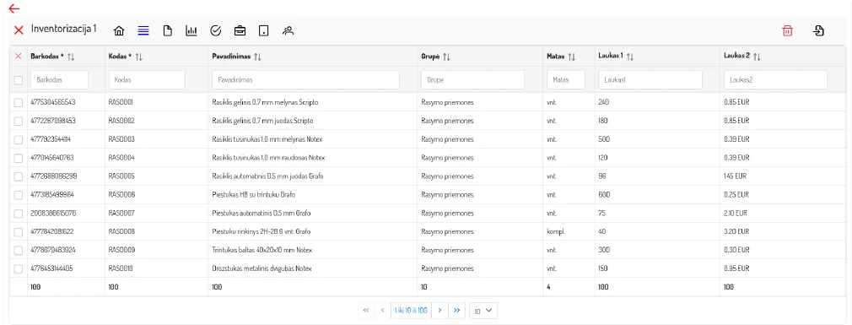Screen dimensions: 852x325
Task: Check the row RAS0009 checkbox
Action: coord(19,250)
